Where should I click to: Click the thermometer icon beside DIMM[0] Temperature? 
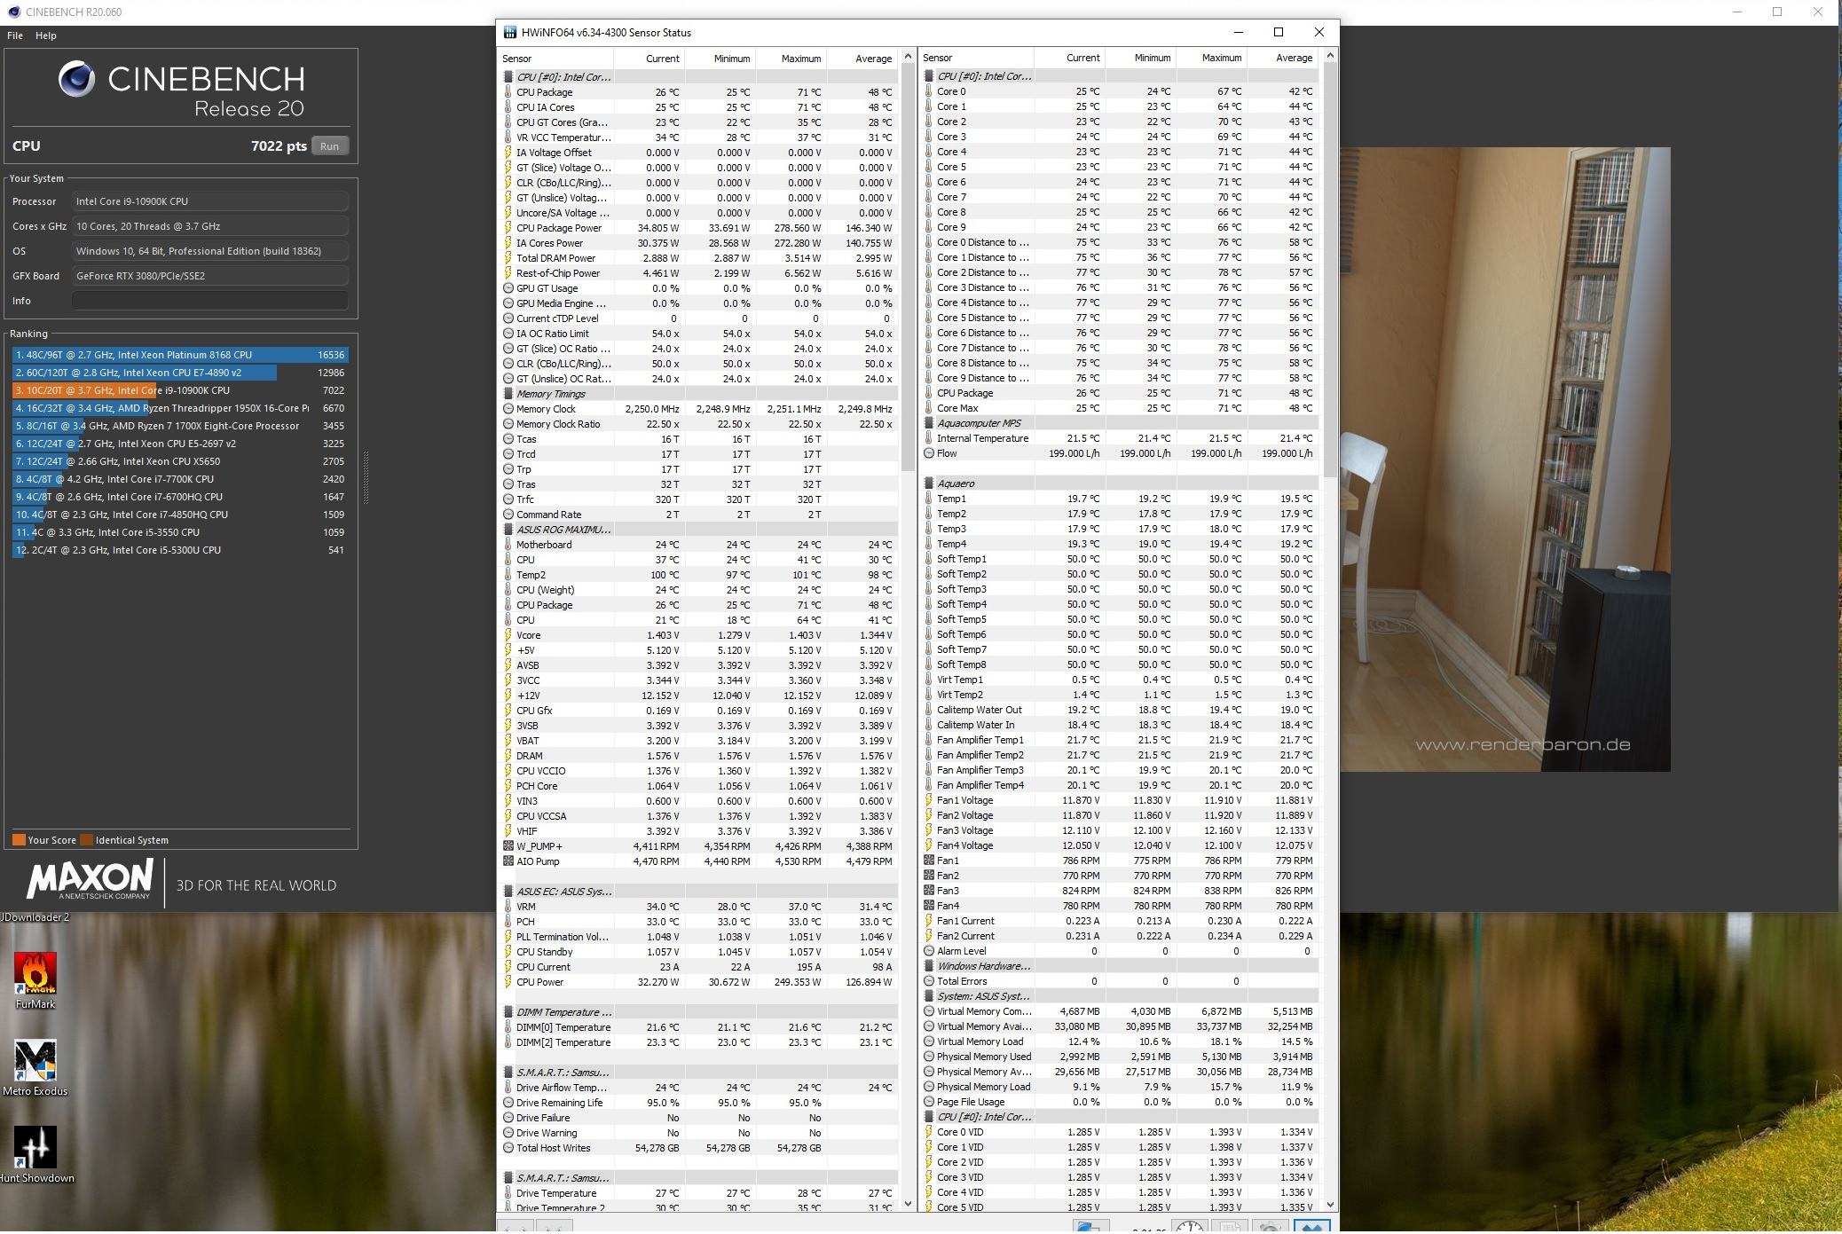click(508, 1027)
